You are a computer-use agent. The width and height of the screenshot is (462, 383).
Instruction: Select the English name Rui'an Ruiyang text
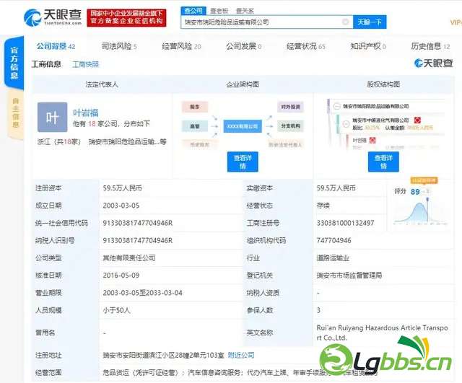[382, 333]
